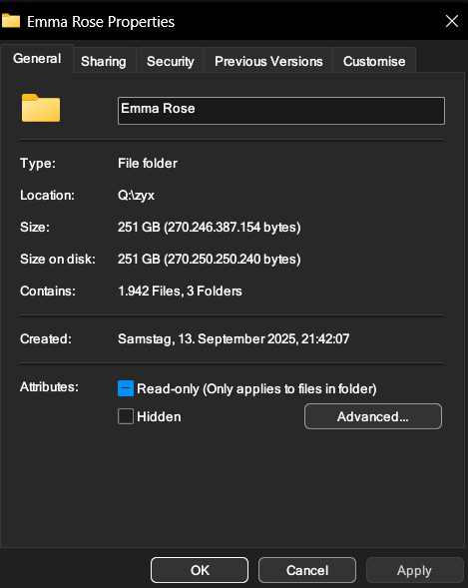Click the 'Attributes:' label

[x=50, y=387]
